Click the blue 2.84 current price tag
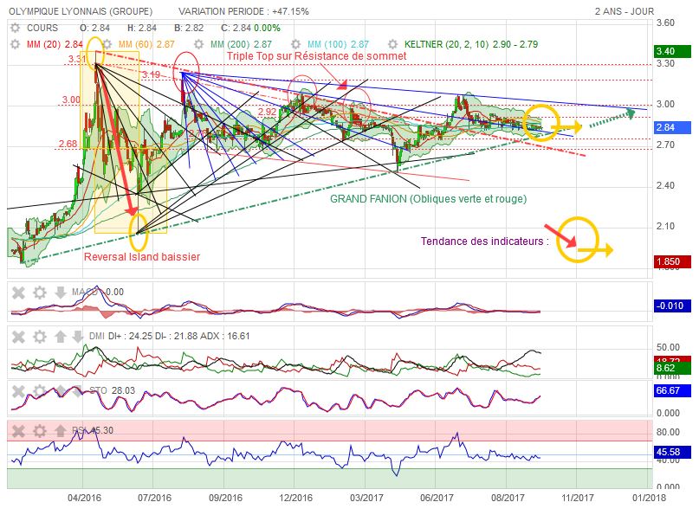Image resolution: width=699 pixels, height=515 pixels. (672, 127)
